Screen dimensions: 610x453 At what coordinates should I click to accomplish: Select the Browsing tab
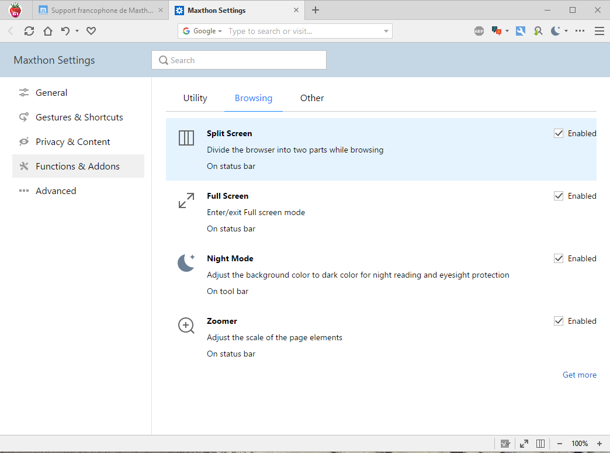[x=253, y=98]
